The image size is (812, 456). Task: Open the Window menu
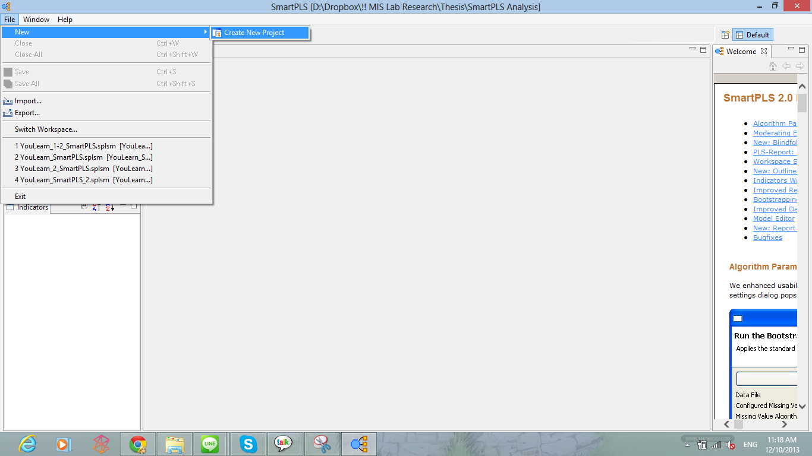click(36, 20)
